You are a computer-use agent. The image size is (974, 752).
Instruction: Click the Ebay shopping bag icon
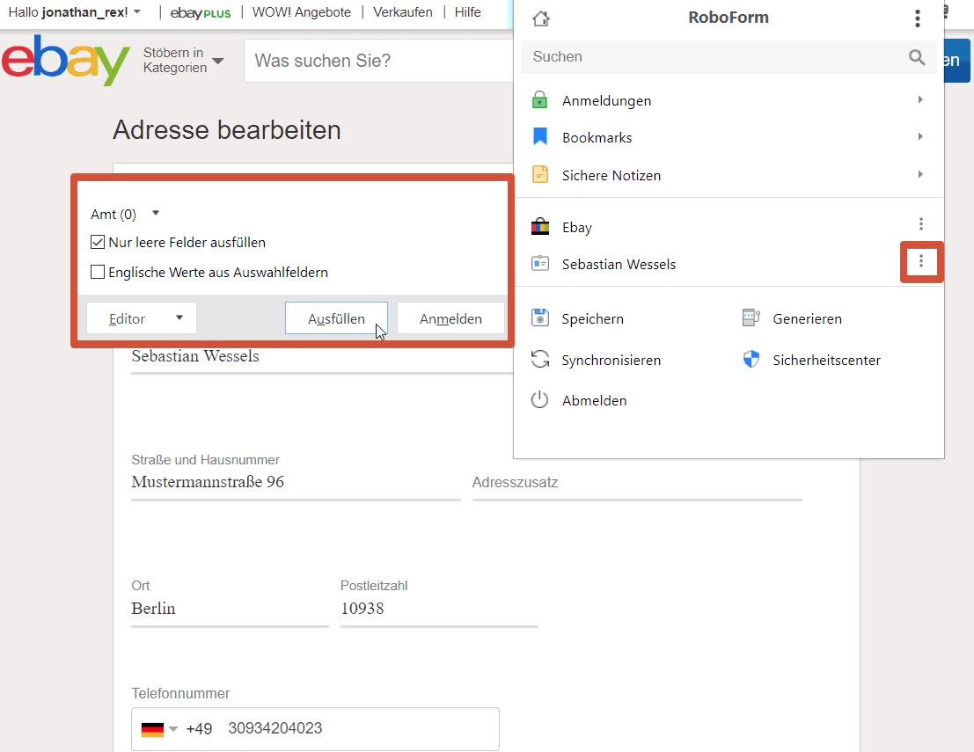[540, 227]
